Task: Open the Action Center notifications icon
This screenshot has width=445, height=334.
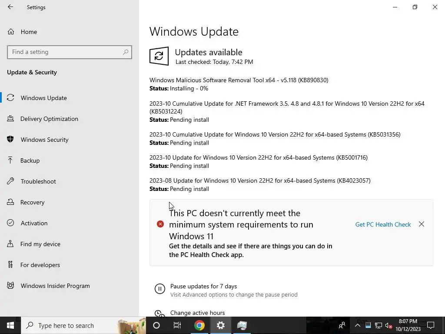Action: [431, 325]
